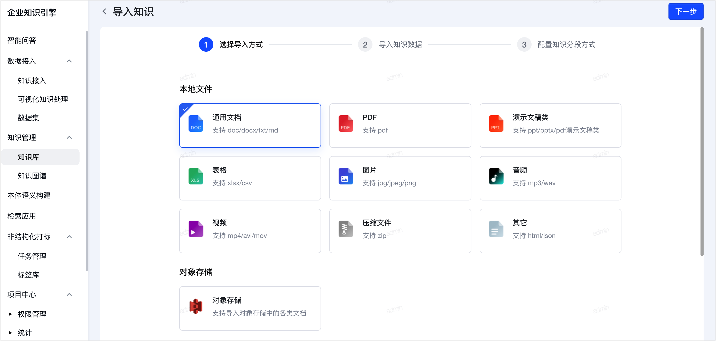Click the blue DOC file icon
Image resolution: width=716 pixels, height=341 pixels.
196,123
